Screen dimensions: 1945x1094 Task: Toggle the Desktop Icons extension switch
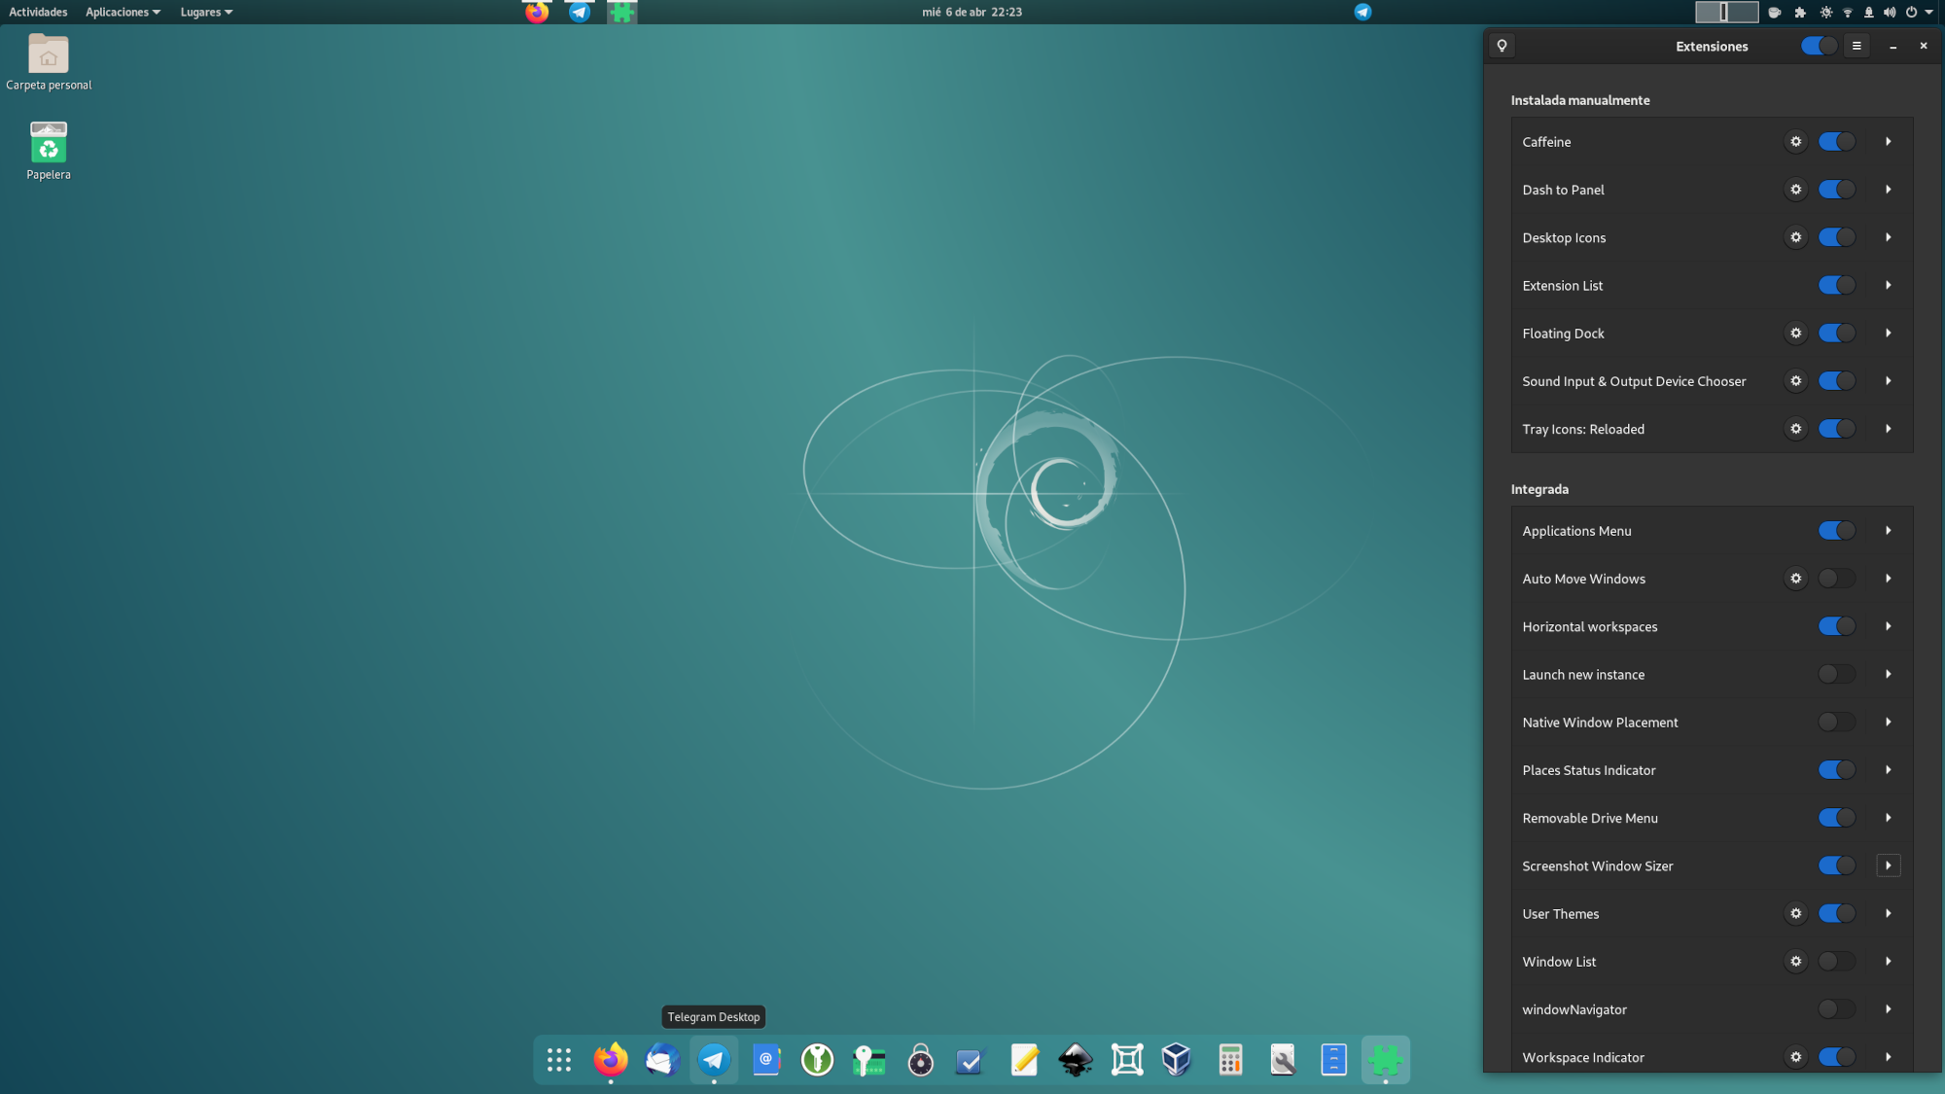click(1837, 237)
